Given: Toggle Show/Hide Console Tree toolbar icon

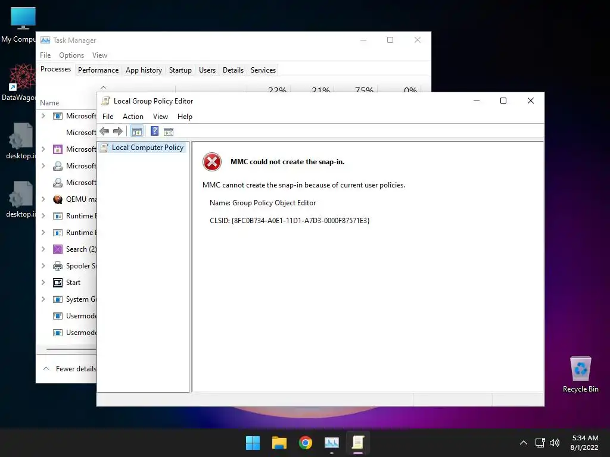Looking at the screenshot, I should click(136, 132).
